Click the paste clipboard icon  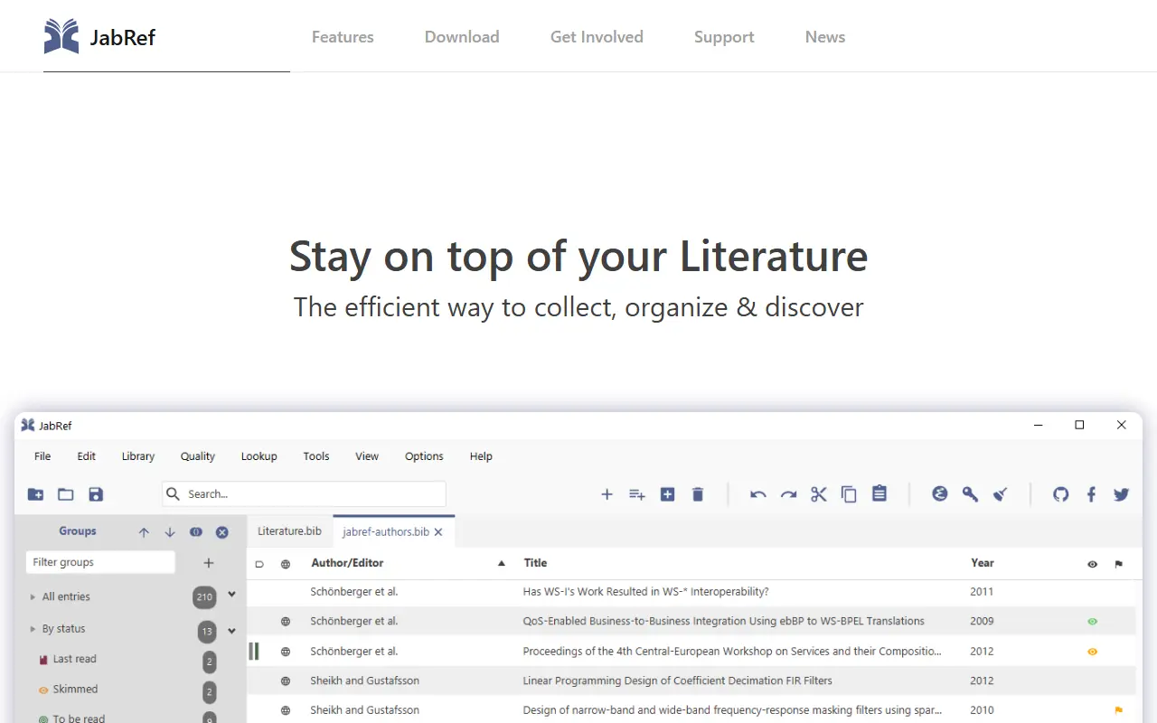[880, 493]
